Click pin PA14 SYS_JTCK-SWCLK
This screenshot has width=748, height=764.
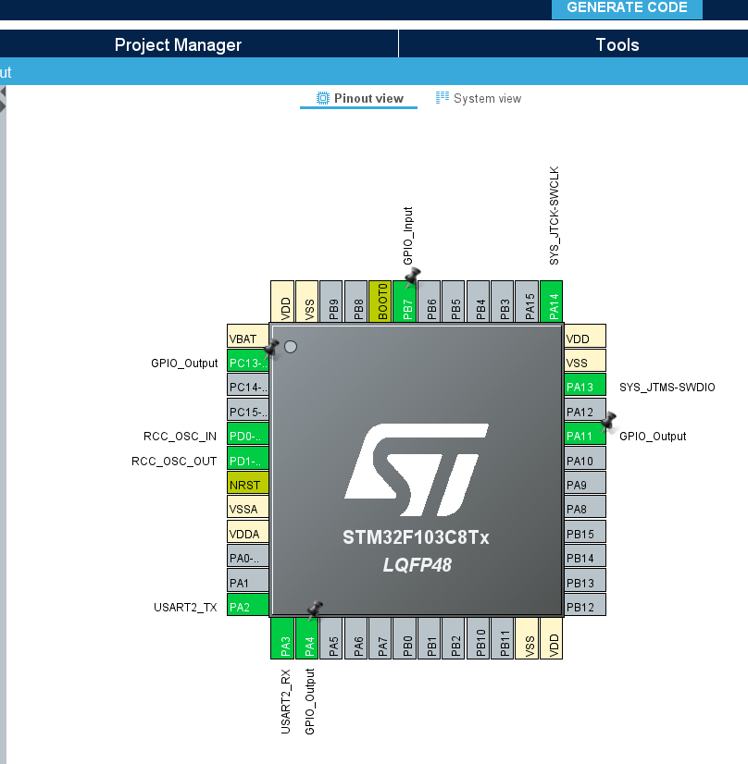point(552,302)
